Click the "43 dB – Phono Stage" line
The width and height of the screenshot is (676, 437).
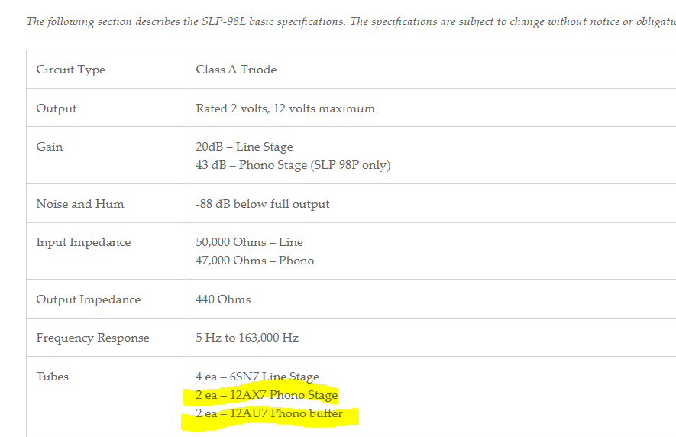pyautogui.click(x=293, y=165)
